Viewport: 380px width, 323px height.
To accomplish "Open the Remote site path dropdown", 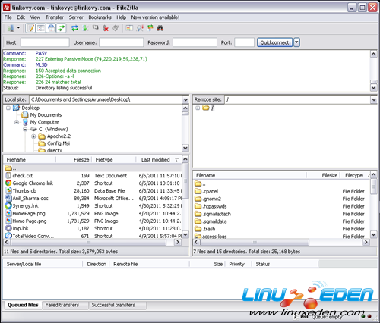I will 374,99.
